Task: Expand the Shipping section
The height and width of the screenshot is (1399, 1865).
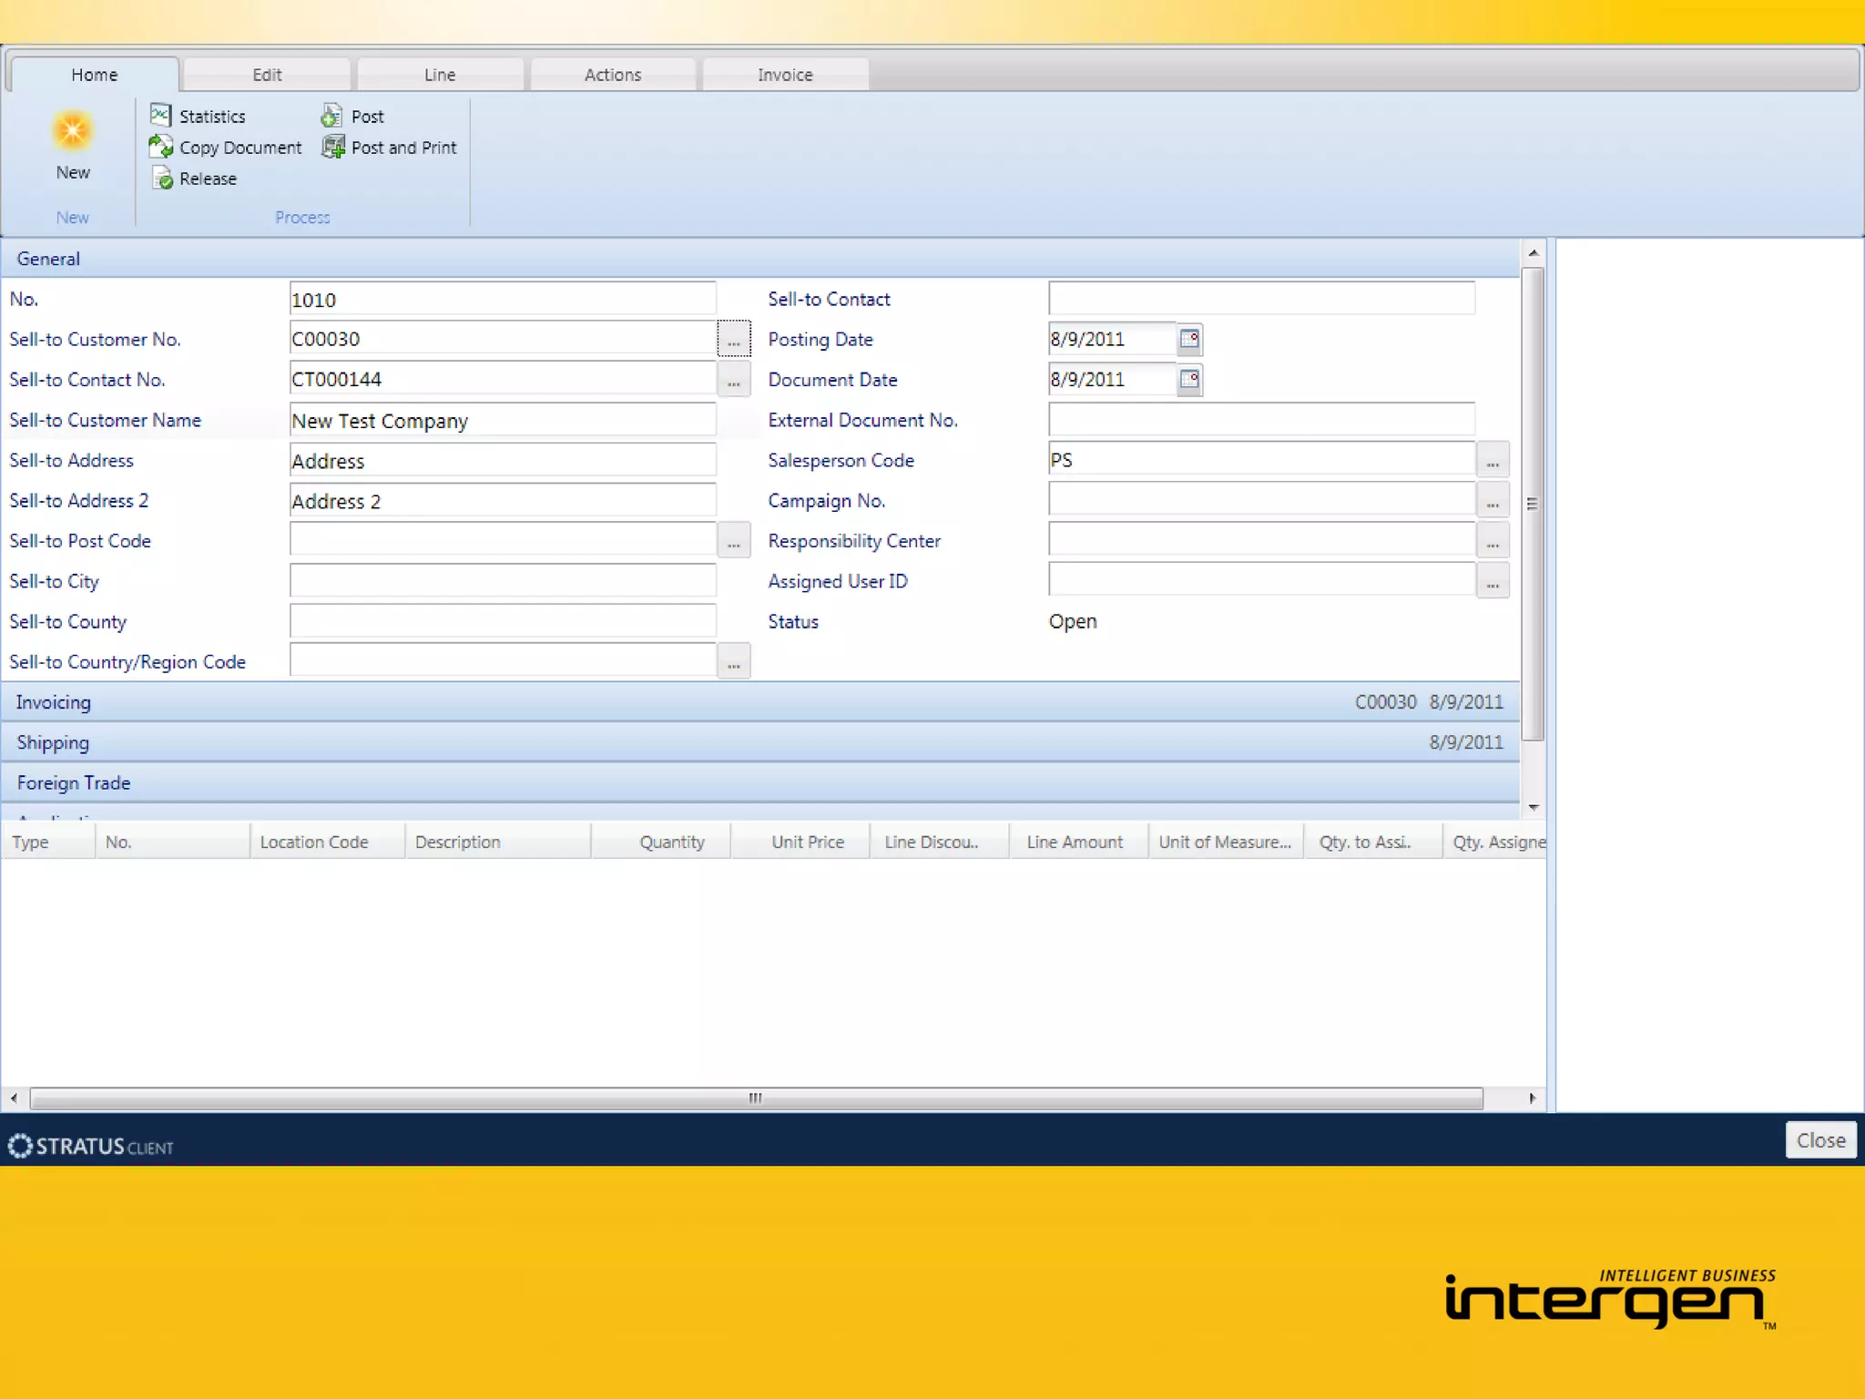Action: 759,742
